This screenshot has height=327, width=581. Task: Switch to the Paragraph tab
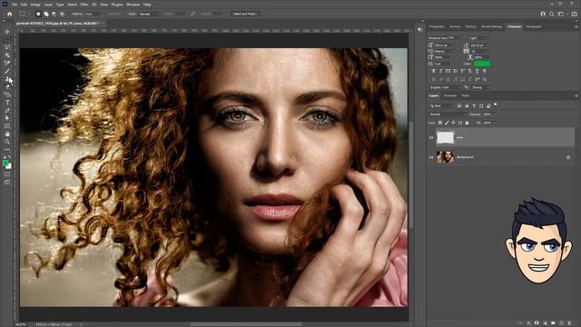click(x=534, y=26)
